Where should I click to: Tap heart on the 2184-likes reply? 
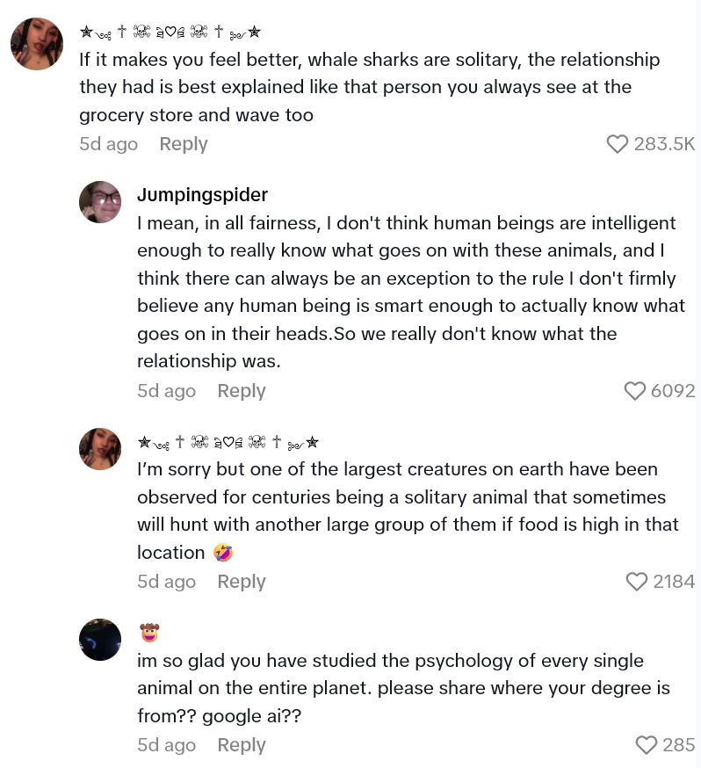coord(637,582)
